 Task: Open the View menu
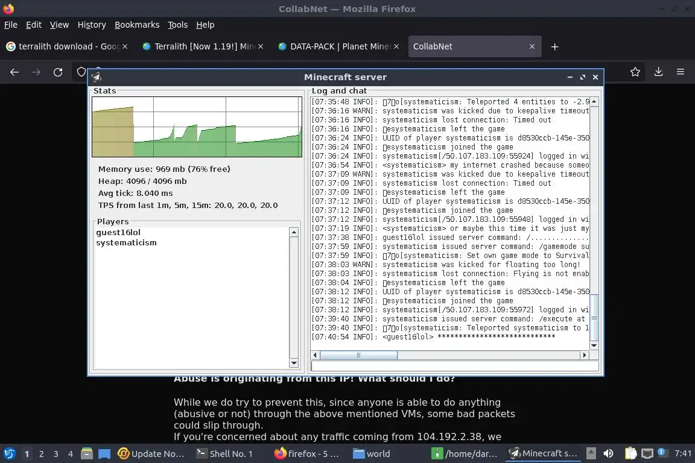59,25
